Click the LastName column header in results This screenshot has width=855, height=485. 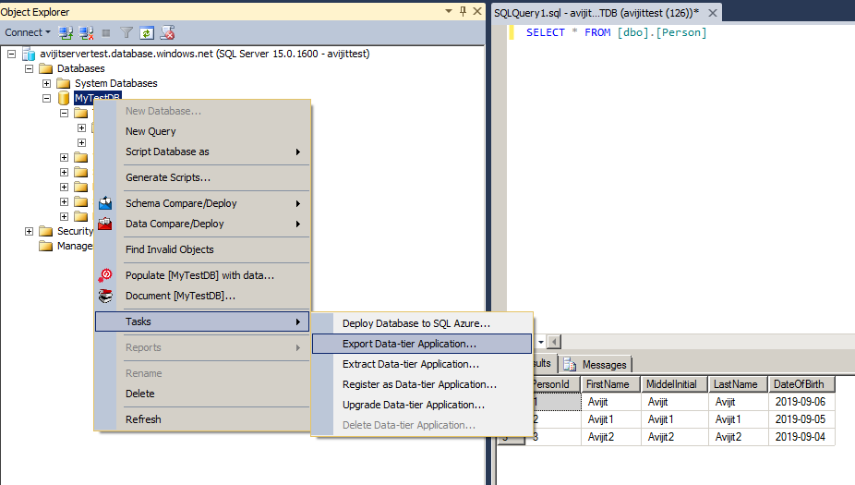[x=736, y=384]
